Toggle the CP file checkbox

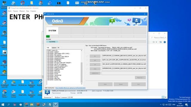tap(87, 65)
